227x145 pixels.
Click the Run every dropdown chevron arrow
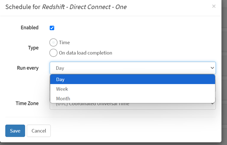[212, 68]
